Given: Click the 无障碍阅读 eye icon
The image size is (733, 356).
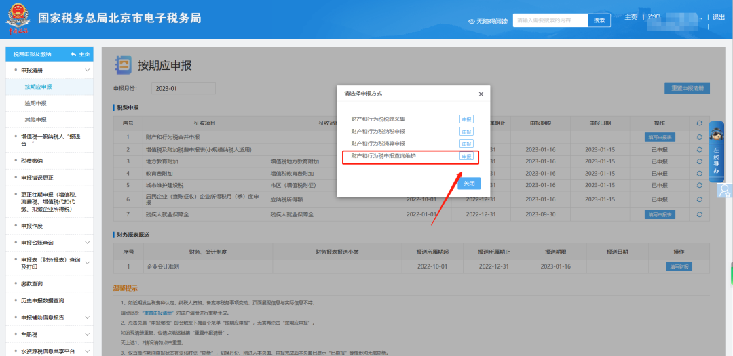Looking at the screenshot, I should click(472, 21).
